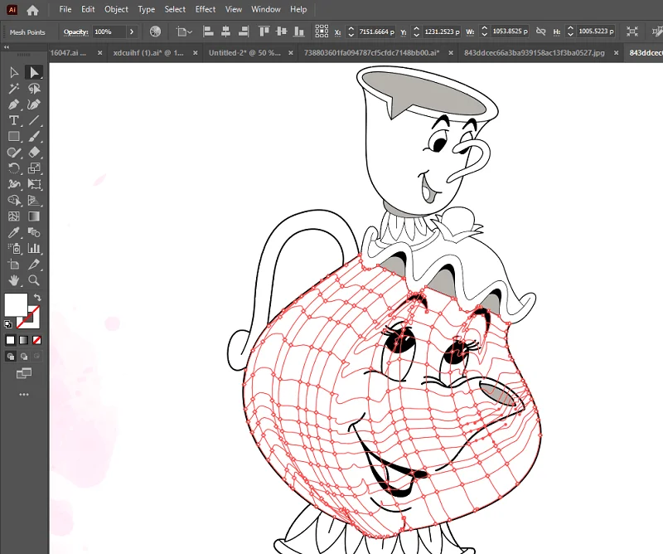Set paint mode to Color

pos(11,340)
